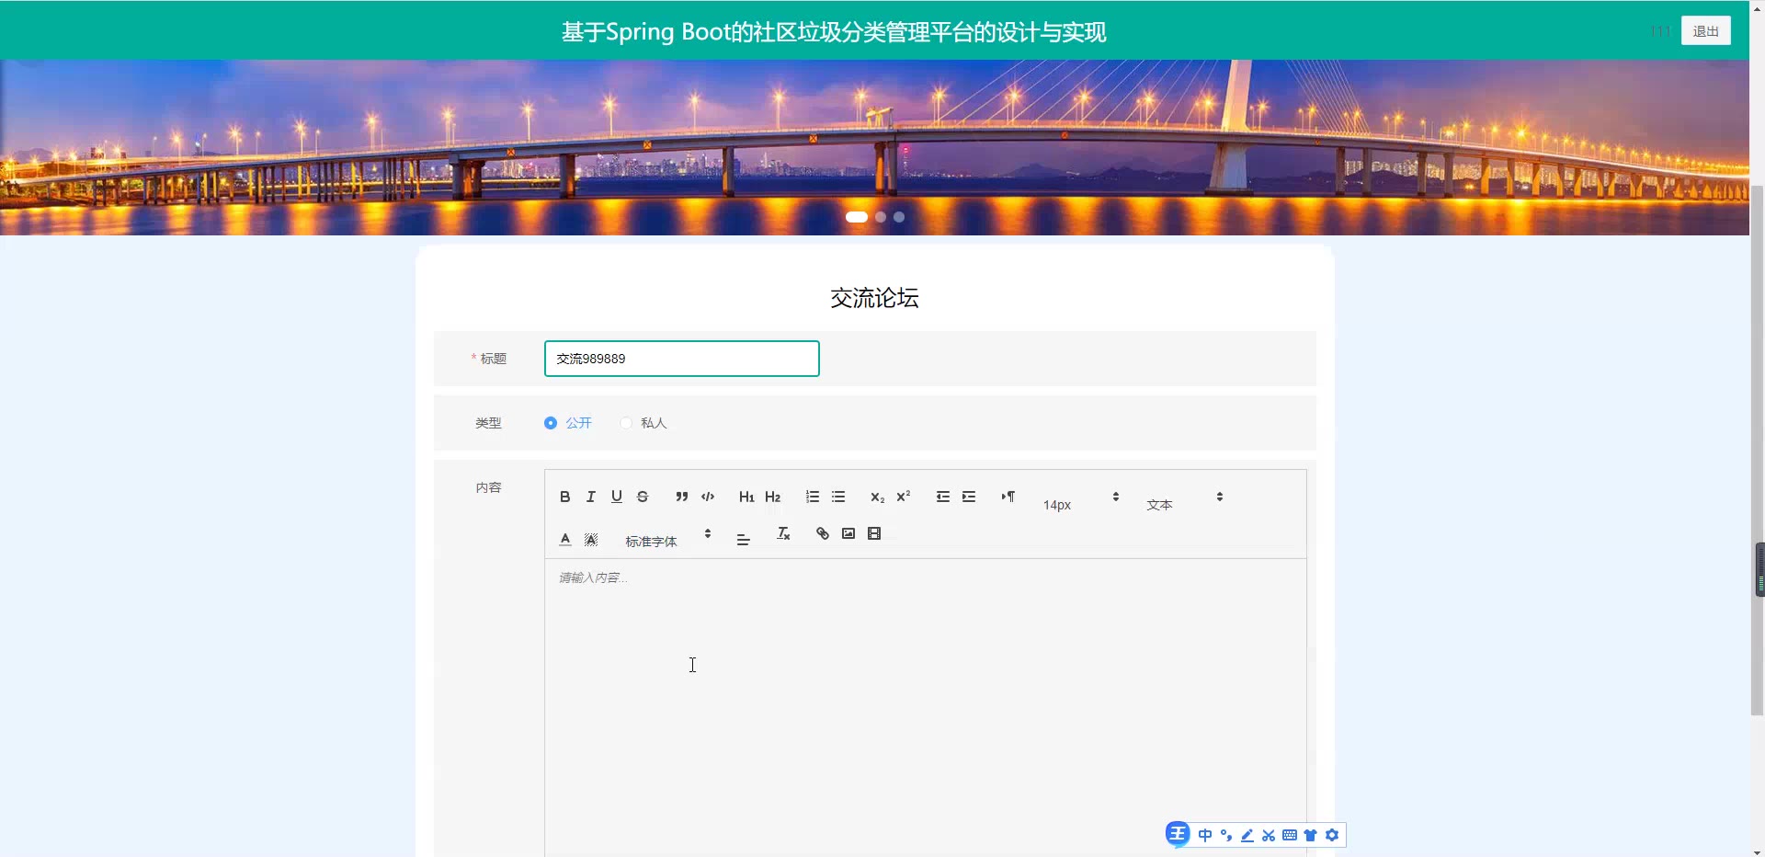Apply Heading 1 style
This screenshot has height=857, width=1765.
[746, 497]
